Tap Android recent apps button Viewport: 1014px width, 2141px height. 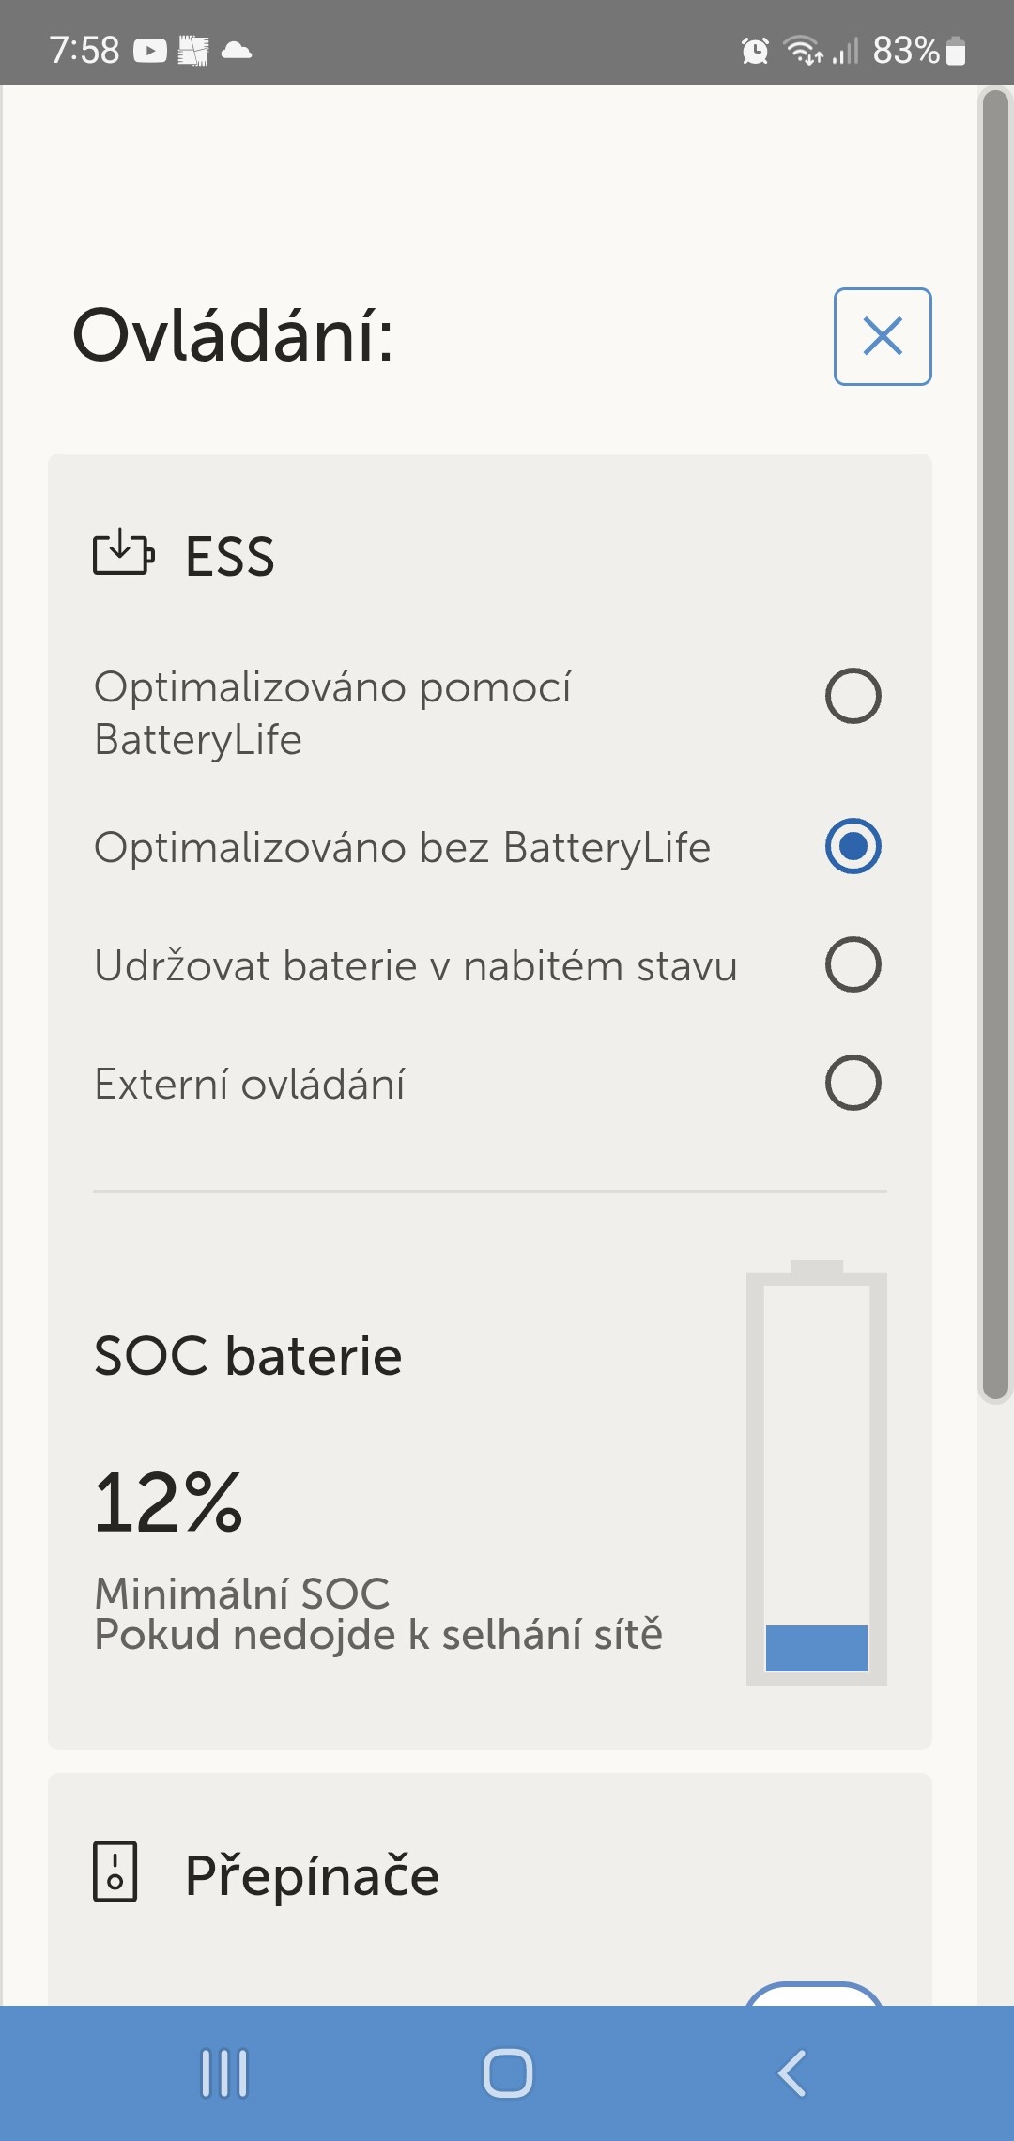tap(224, 2073)
